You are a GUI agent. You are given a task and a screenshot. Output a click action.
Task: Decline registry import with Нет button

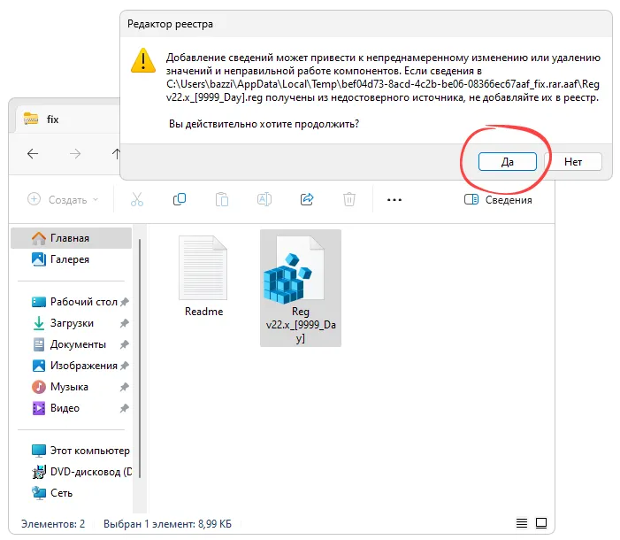pos(573,161)
